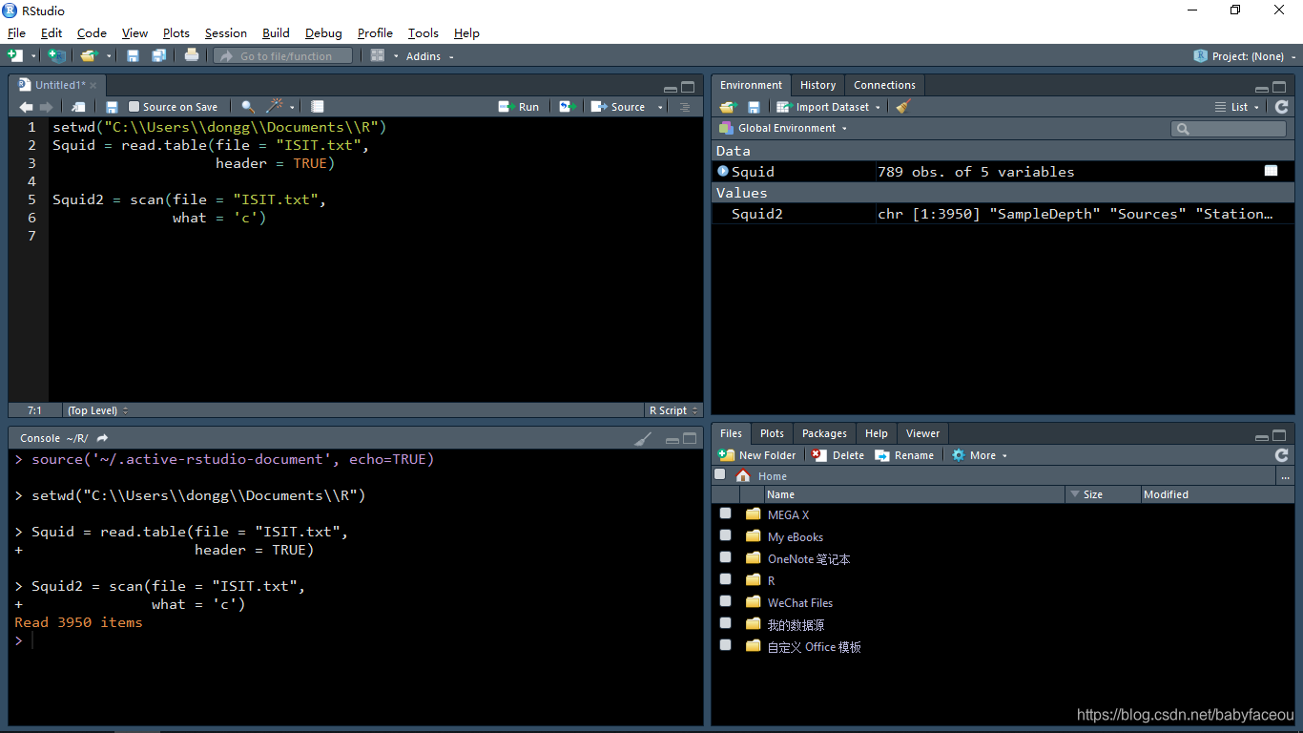Enable the Source on Save checkbox
Image resolution: width=1303 pixels, height=733 pixels.
pos(134,107)
